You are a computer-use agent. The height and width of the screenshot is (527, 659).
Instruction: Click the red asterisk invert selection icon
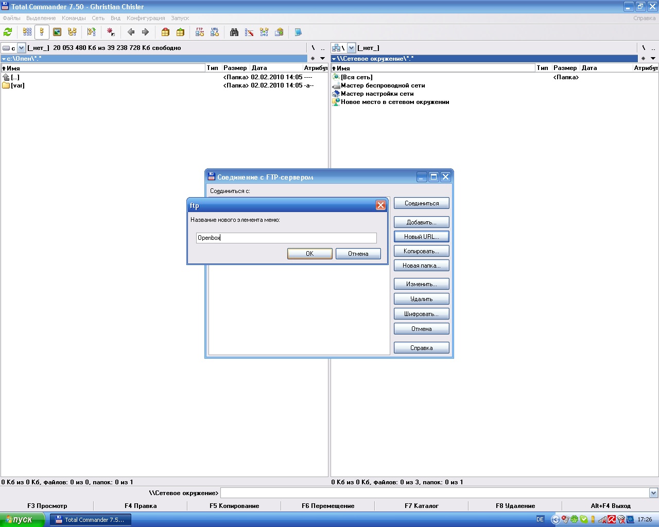point(111,32)
